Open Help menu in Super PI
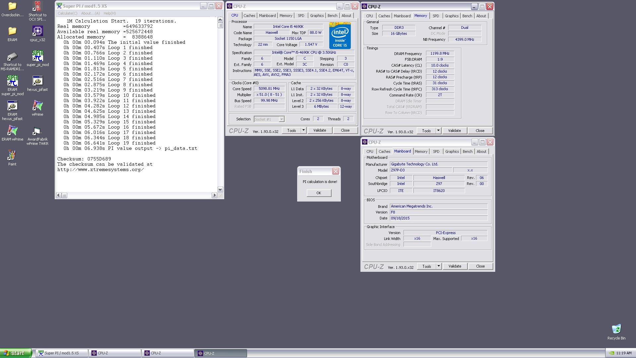The width and height of the screenshot is (636, 358). pos(110,13)
